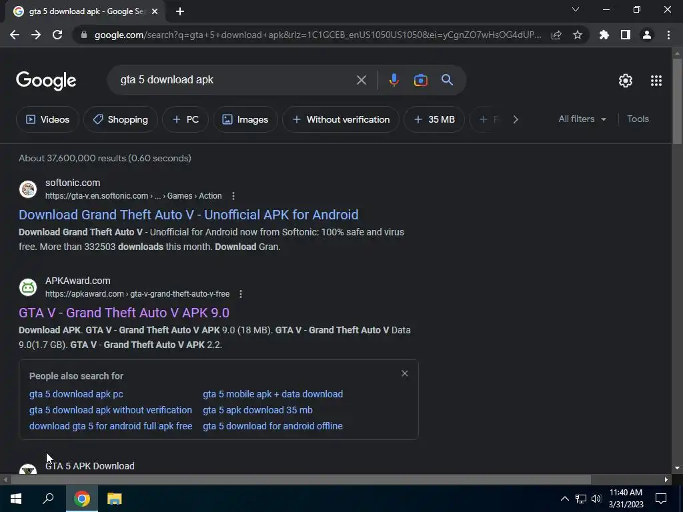Open the taskbar clock and date
The height and width of the screenshot is (512, 683).
(x=626, y=499)
